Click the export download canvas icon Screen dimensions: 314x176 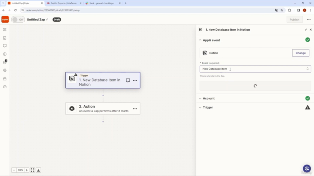[x=38, y=170]
